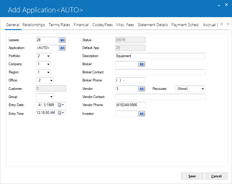Viewport: 232px width, 184px height.
Task: Click the Broker input field
Action: pos(127,64)
